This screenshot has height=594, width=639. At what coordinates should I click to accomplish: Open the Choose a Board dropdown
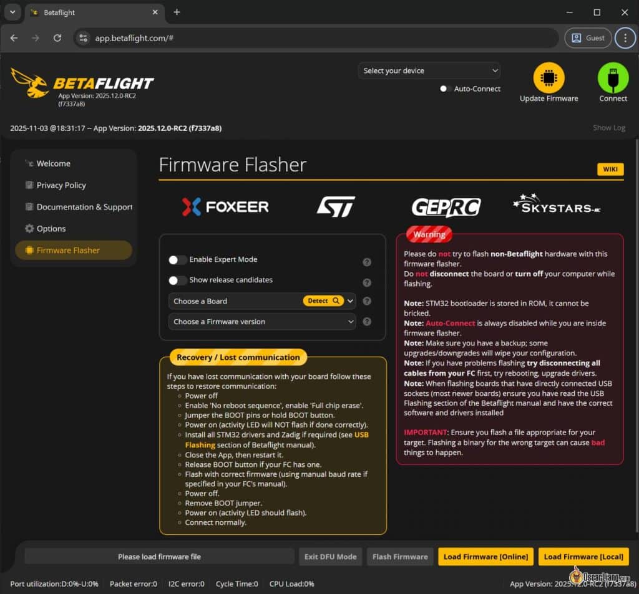pyautogui.click(x=262, y=301)
